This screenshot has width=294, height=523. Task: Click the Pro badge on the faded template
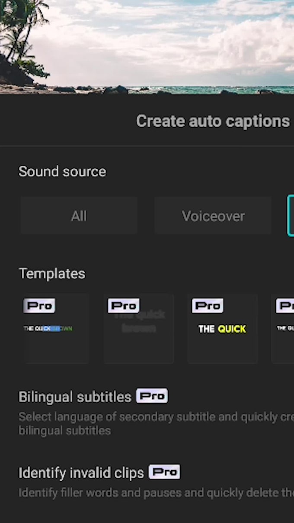124,306
